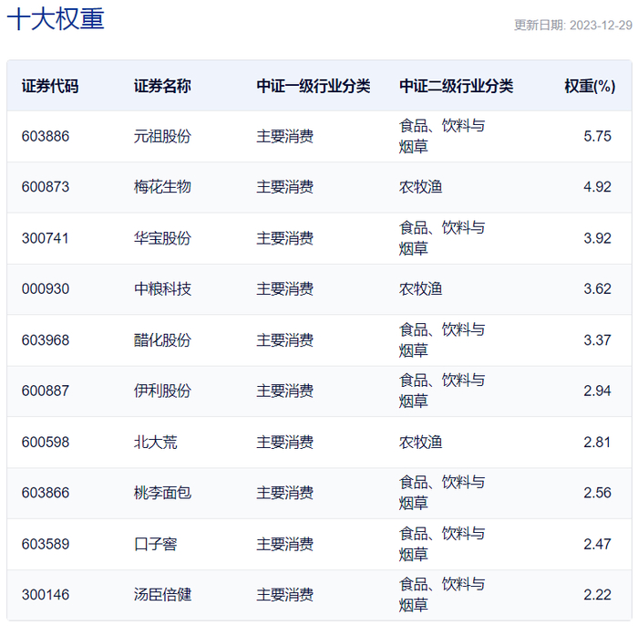638x626 pixels.
Task: Select stock code 300146
Action: tap(46, 595)
